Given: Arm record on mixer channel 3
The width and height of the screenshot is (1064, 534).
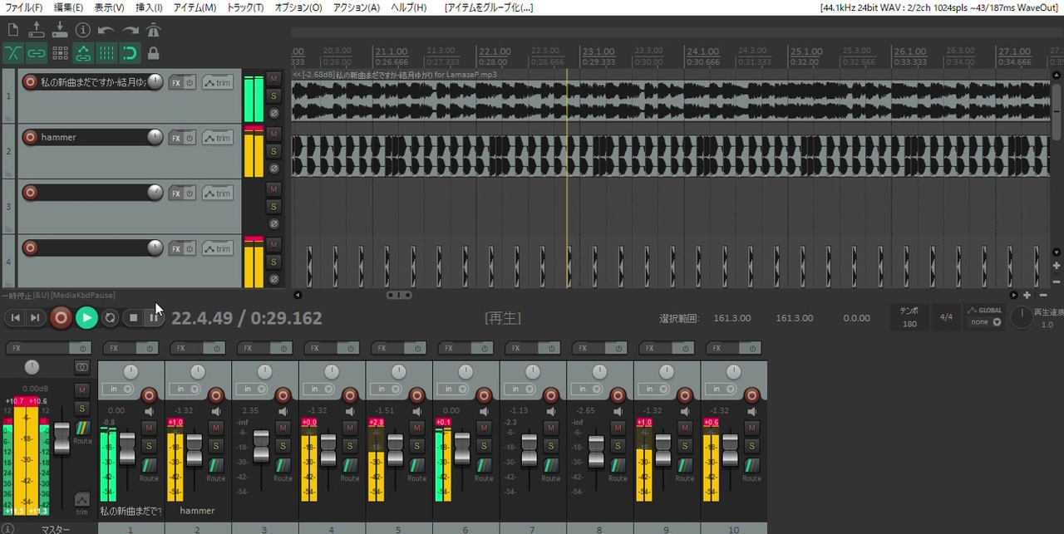Looking at the screenshot, I should click(283, 395).
